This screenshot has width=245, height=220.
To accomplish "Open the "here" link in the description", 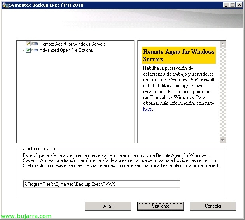I will coord(147,109).
